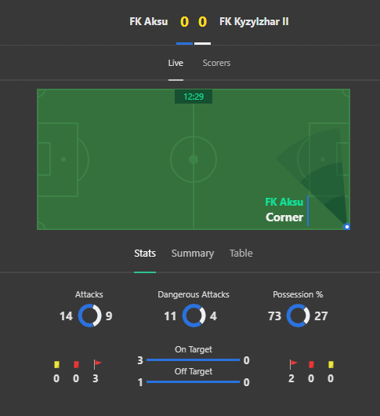380x416 pixels.
Task: Click FK Kyzylzhar II's yellow card icon
Action: pos(331,364)
